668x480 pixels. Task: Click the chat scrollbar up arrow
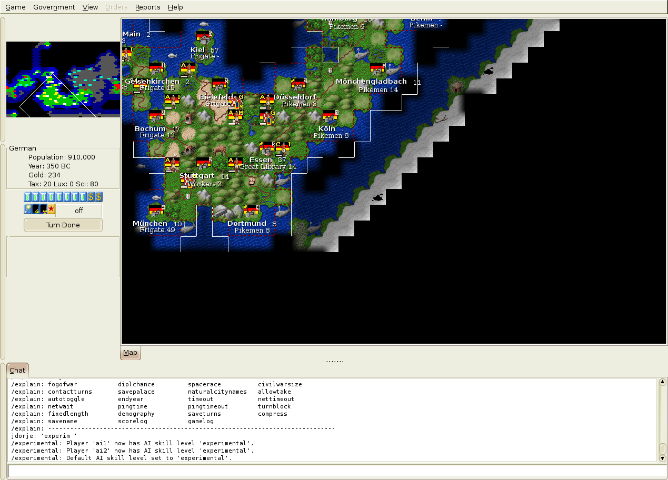[x=663, y=382]
